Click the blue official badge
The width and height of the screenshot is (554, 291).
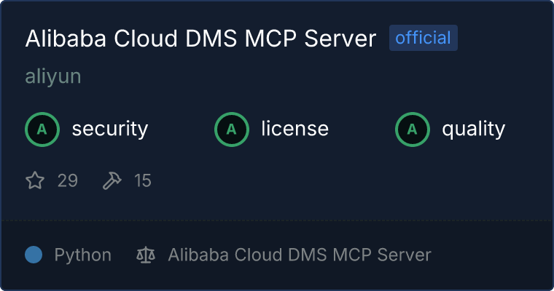pyautogui.click(x=423, y=38)
